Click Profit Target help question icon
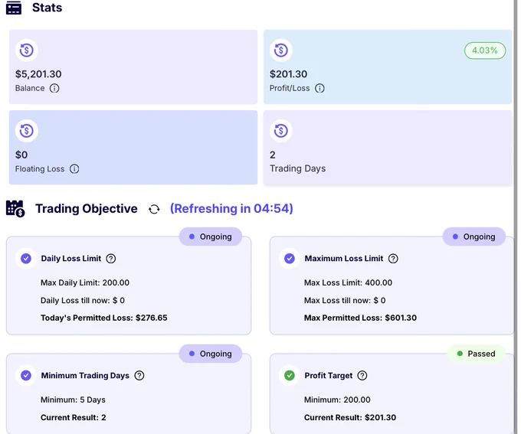Viewport: 521px width, 434px height. click(362, 376)
